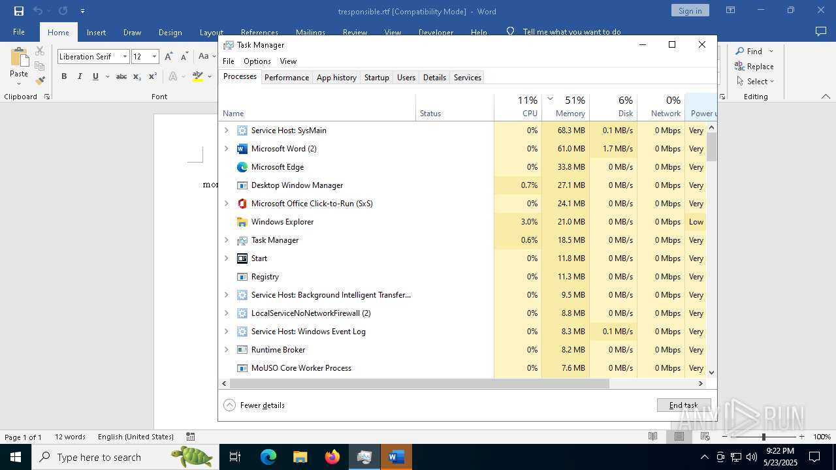Open Clipboard pane dialog launcher
836x470 pixels.
coord(47,97)
